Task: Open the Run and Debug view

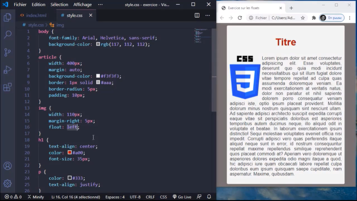Action: pyautogui.click(x=8, y=70)
